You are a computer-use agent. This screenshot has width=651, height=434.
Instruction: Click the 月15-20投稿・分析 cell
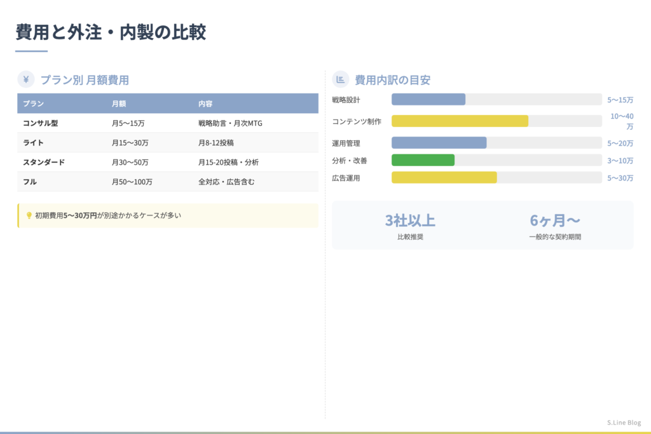click(x=228, y=162)
